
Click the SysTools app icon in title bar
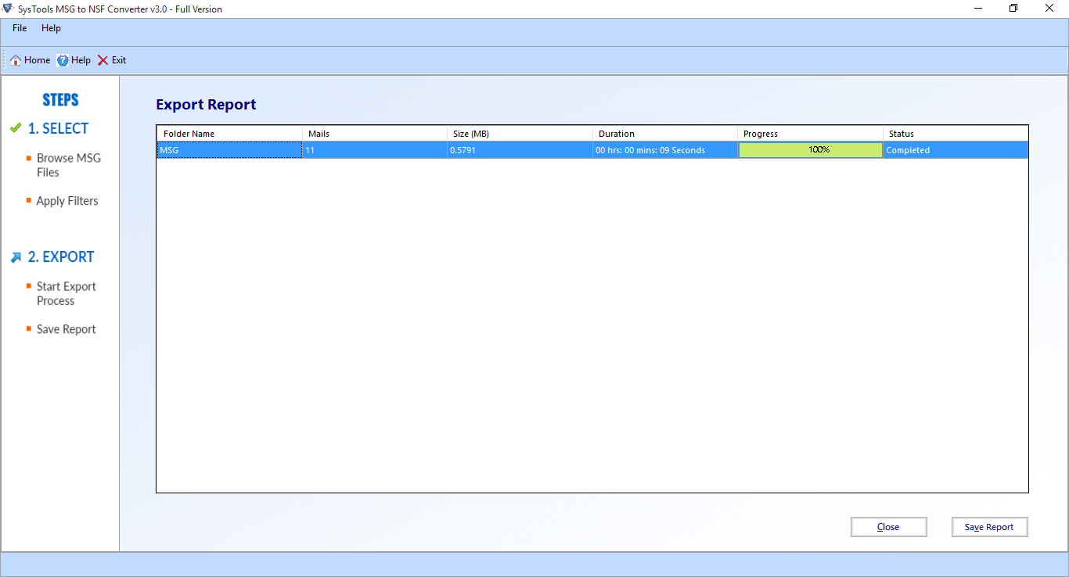pos(8,9)
